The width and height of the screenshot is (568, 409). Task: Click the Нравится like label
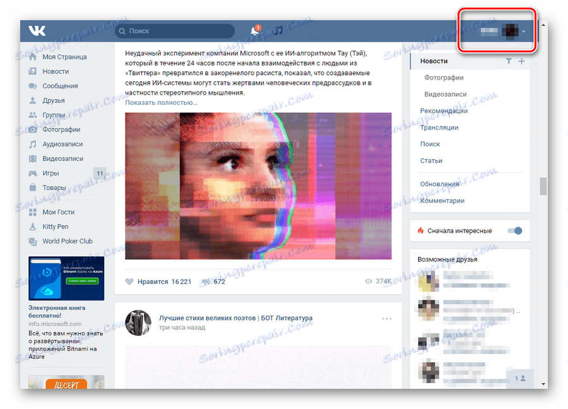tap(153, 282)
